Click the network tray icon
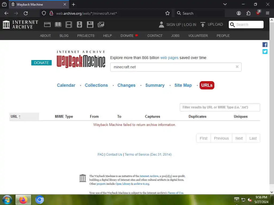 243,200
